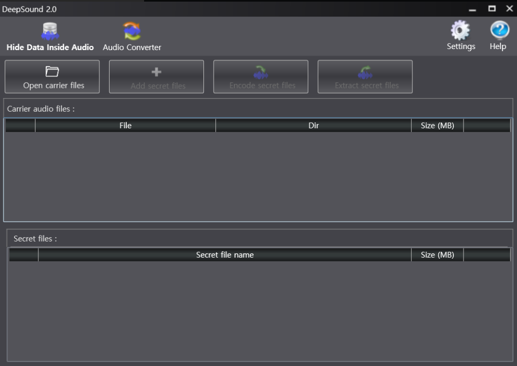Open the Help question-mark icon

(499, 30)
